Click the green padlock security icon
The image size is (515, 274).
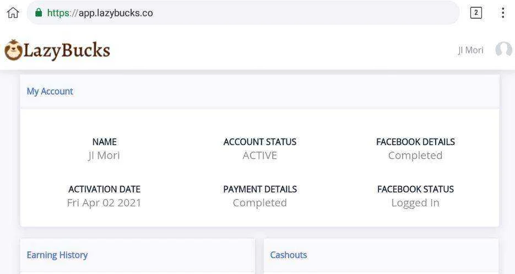(x=39, y=13)
